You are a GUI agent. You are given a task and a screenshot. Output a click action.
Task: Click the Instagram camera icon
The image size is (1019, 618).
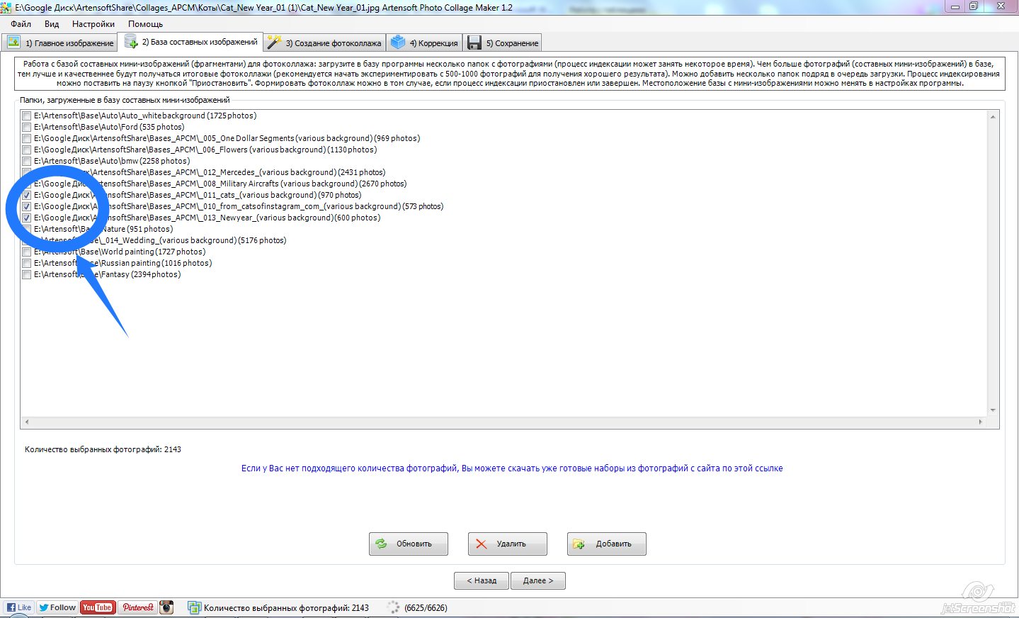pos(166,607)
